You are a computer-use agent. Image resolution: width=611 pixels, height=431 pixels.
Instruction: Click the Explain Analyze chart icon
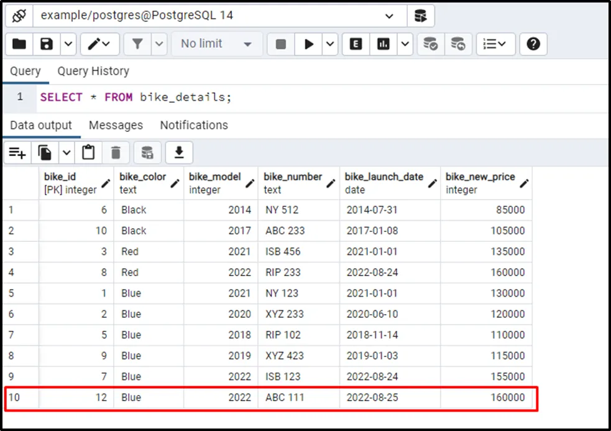384,44
